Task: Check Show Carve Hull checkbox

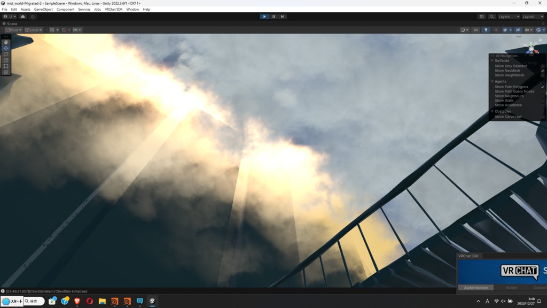Action: [x=543, y=117]
